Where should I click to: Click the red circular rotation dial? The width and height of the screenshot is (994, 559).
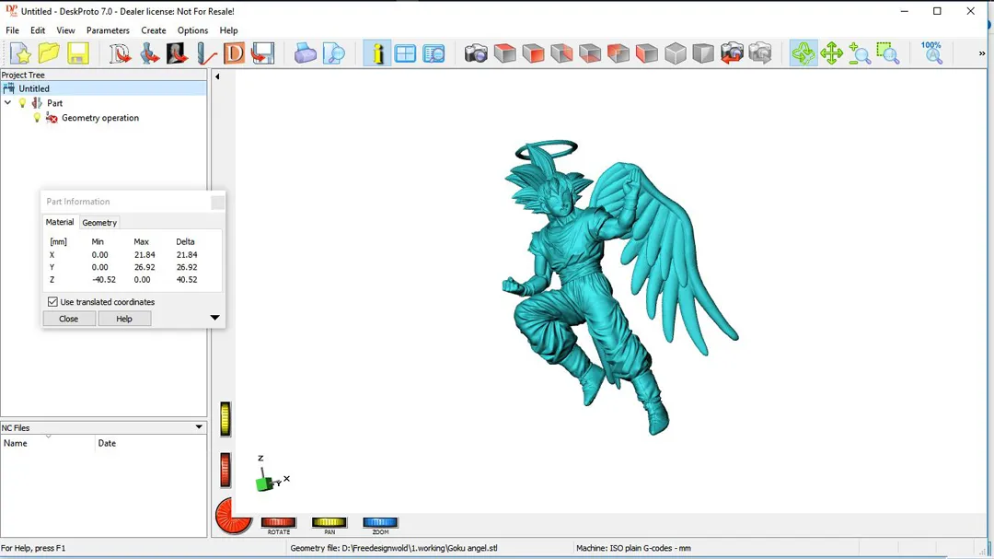tap(233, 516)
